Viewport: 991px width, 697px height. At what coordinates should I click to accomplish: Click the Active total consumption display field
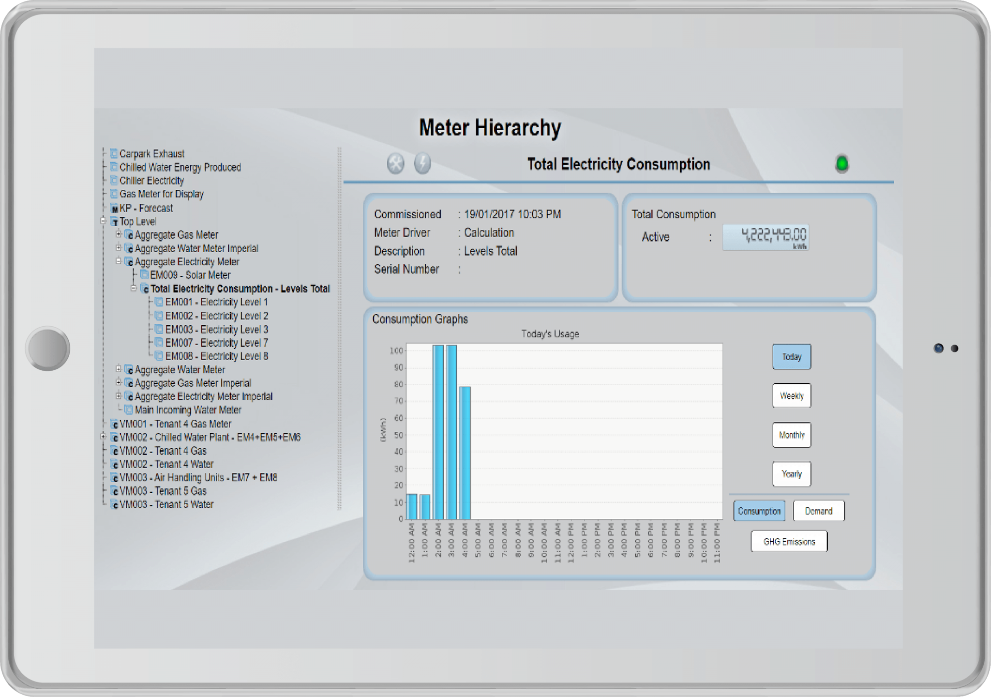[766, 237]
